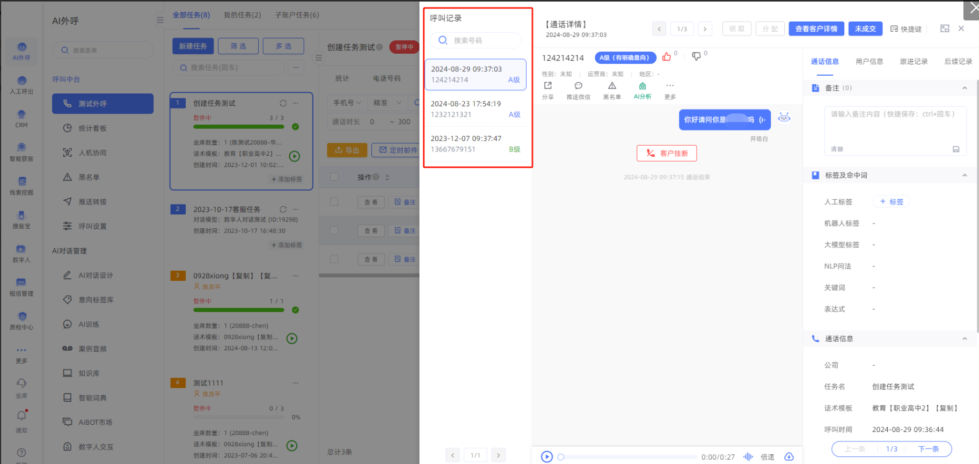Screen dimensions: 979x464
Task: Open the push to WeChat icon
Action: pyautogui.click(x=578, y=86)
